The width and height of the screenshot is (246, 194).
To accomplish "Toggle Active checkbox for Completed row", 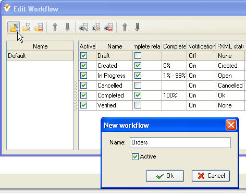I will tap(83, 95).
